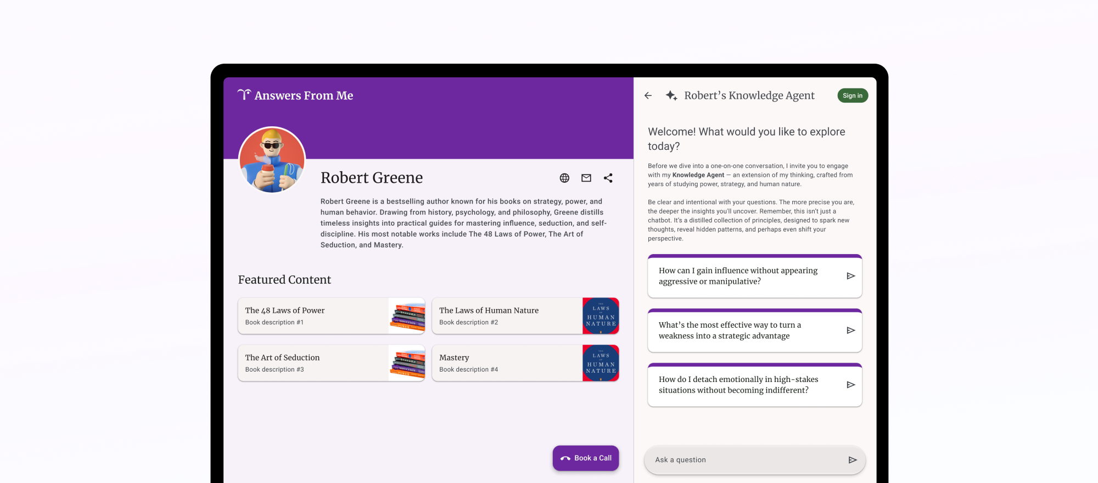Image resolution: width=1098 pixels, height=483 pixels.
Task: Click the share icon
Action: click(x=608, y=178)
